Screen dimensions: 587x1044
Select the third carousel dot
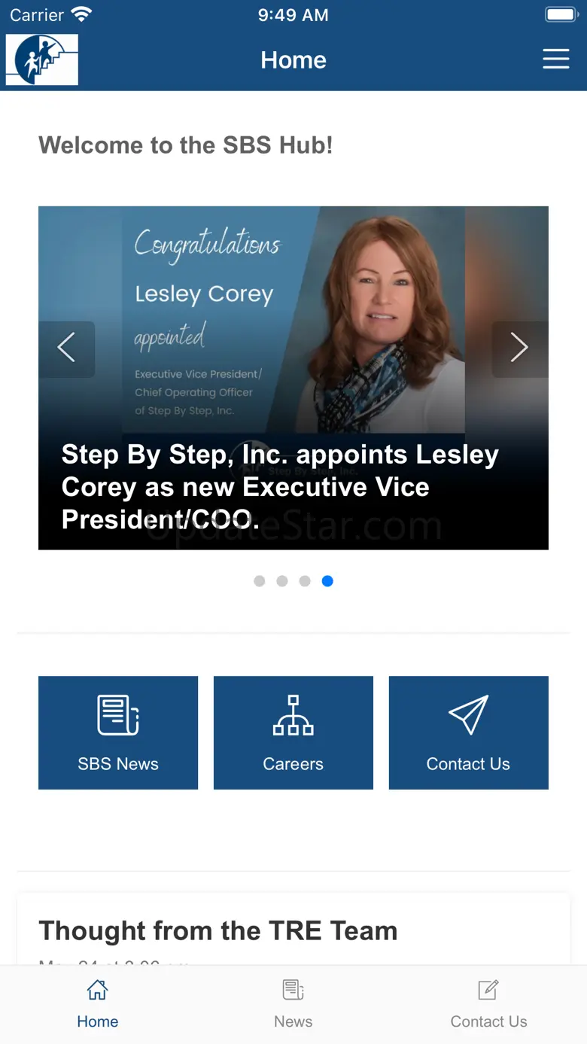[x=305, y=581]
